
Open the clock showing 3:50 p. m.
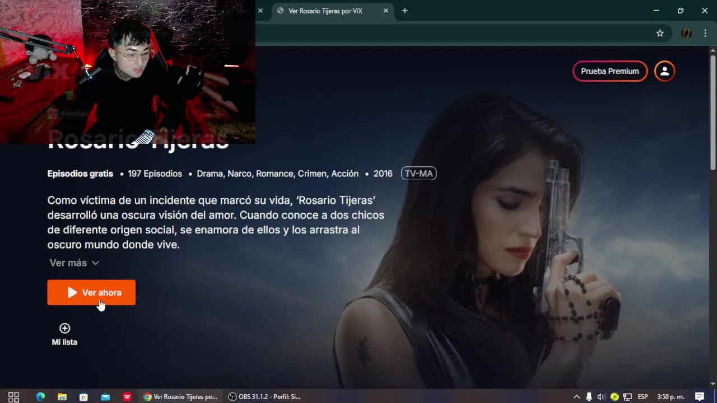pos(671,397)
